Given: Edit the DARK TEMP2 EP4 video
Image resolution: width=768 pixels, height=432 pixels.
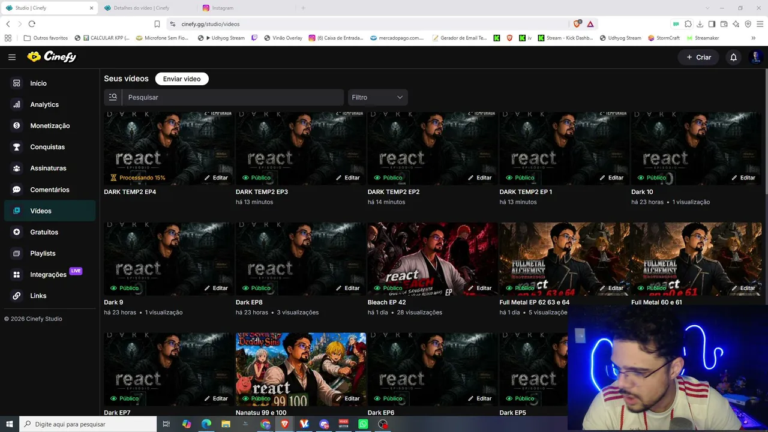Looking at the screenshot, I should click(216, 178).
